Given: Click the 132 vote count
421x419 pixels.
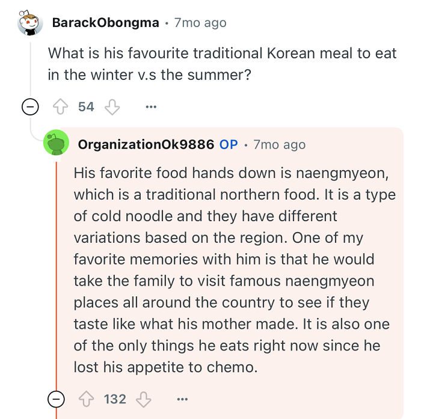Looking at the screenshot, I should pyautogui.click(x=114, y=399).
